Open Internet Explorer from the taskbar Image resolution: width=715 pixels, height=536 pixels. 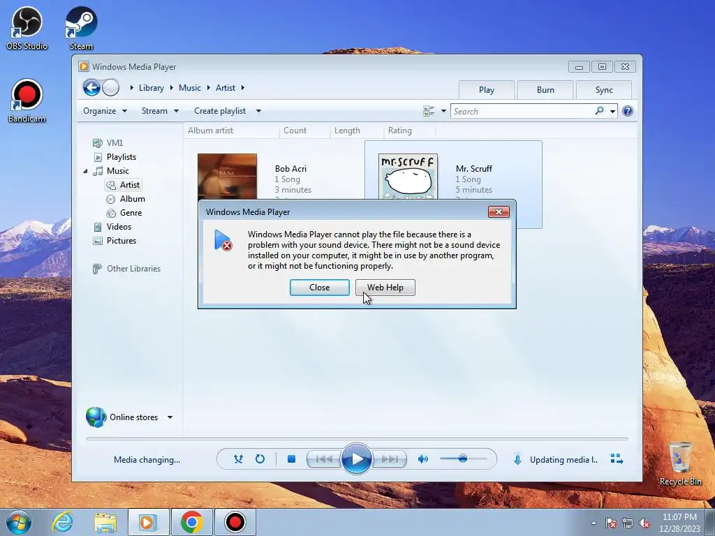click(62, 522)
